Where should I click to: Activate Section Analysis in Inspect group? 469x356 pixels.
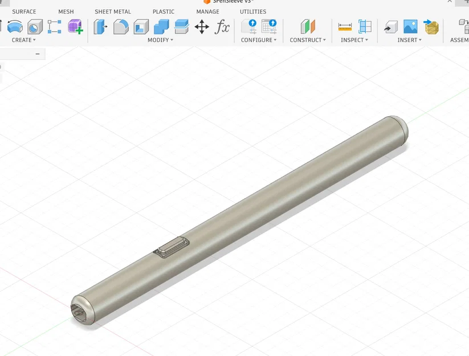[x=365, y=26]
